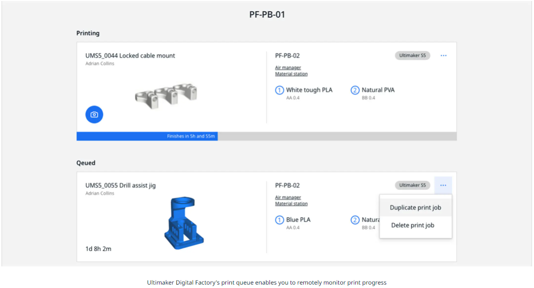
Task: Open the camera view for UMS5_0044
Action: click(x=94, y=114)
